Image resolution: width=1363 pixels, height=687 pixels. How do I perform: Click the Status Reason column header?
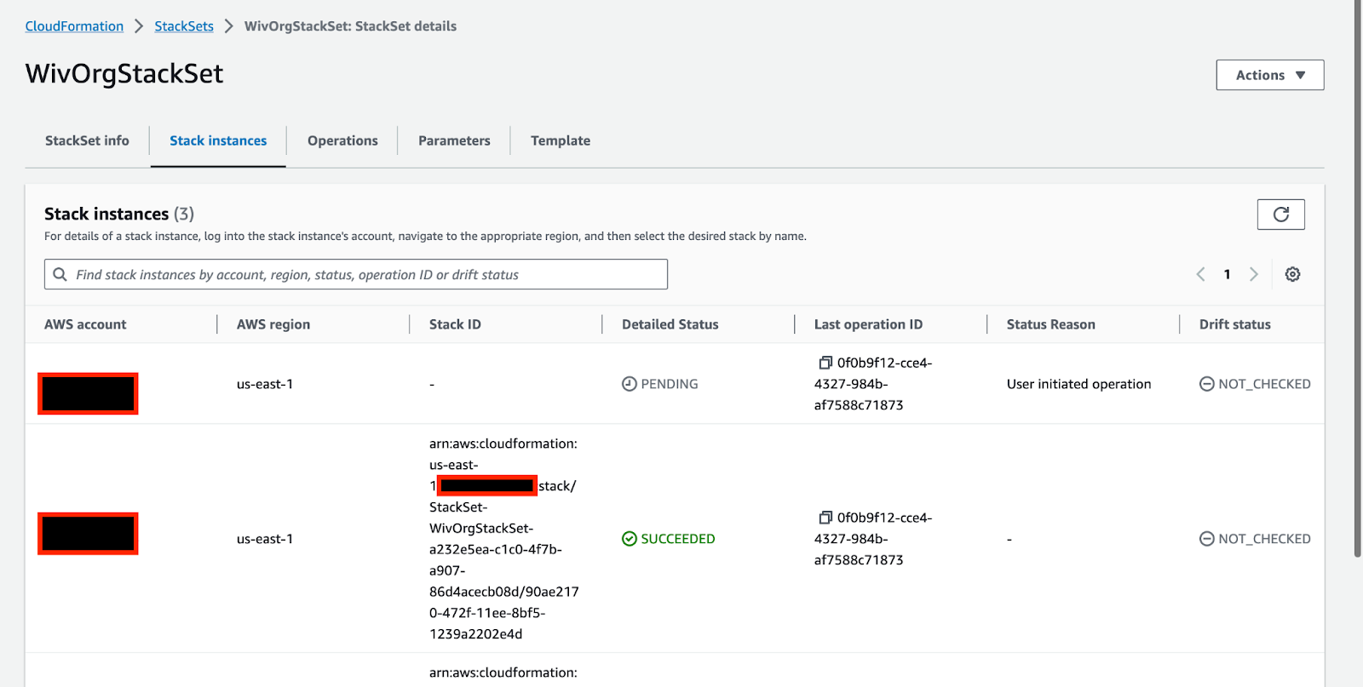click(x=1051, y=324)
